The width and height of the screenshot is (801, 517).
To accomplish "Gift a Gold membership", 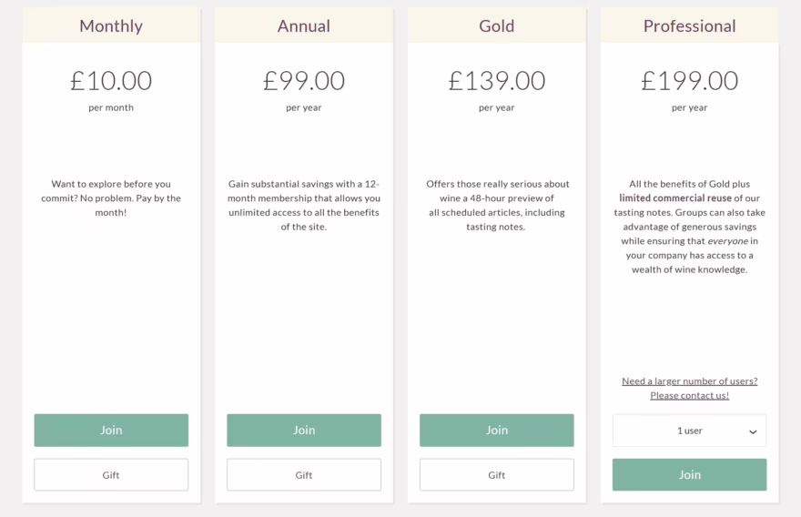I will coord(497,474).
